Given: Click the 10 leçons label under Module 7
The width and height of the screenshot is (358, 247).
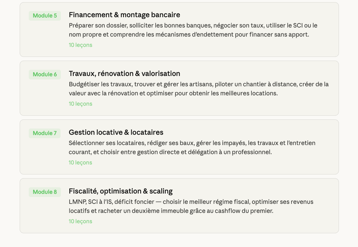Looking at the screenshot, I should coord(81,163).
